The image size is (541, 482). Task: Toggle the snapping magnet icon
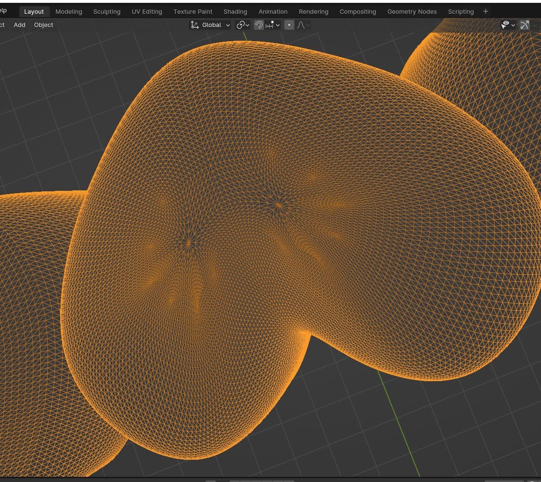259,25
